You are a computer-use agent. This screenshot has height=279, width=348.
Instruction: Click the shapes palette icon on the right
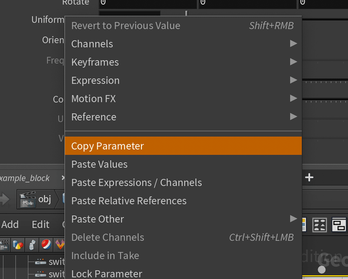pos(320,225)
